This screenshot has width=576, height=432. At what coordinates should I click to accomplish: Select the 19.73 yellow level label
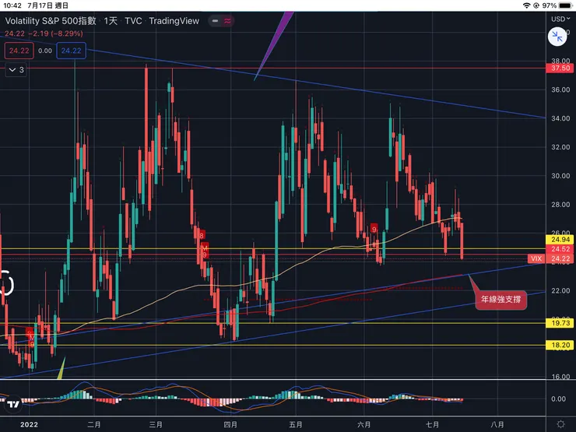coord(560,323)
